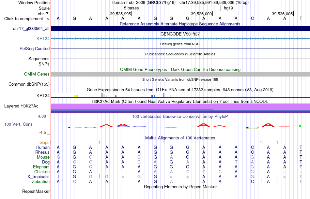
Task: Click the 100 Vert. Cons label
Action: [18, 124]
